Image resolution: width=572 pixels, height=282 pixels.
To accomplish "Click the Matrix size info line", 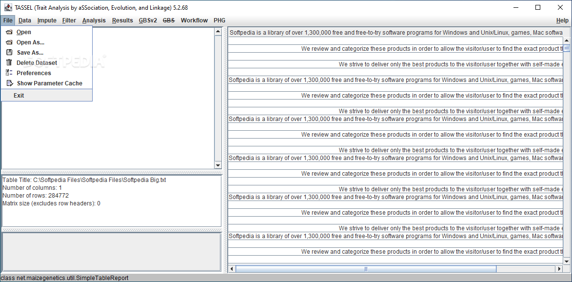I will click(x=51, y=203).
